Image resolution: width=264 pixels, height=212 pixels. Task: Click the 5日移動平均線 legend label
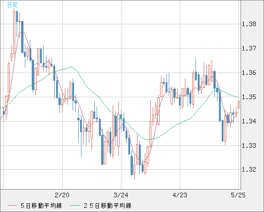click(41, 206)
